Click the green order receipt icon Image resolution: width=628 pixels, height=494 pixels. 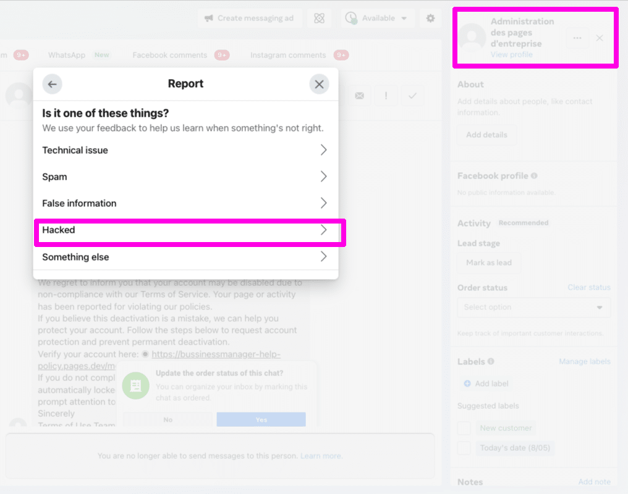[136, 385]
